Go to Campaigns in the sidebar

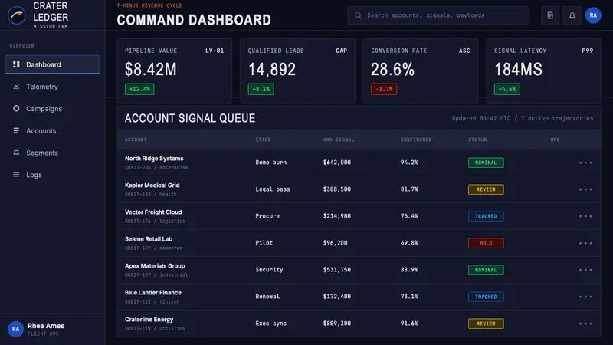52,108
